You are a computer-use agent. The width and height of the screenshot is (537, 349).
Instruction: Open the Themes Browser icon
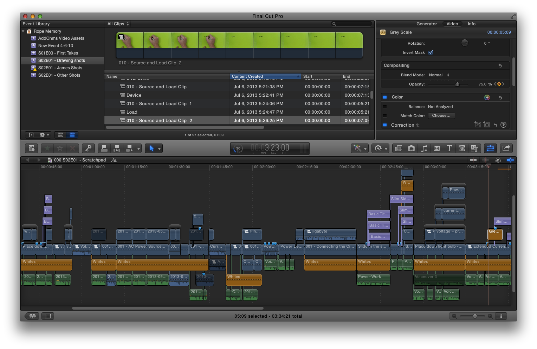(474, 148)
